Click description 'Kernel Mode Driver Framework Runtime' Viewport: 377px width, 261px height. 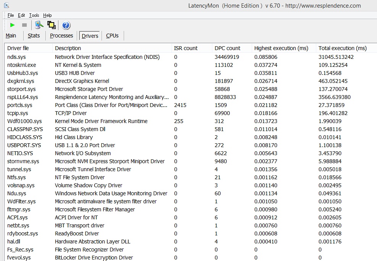pos(101,121)
